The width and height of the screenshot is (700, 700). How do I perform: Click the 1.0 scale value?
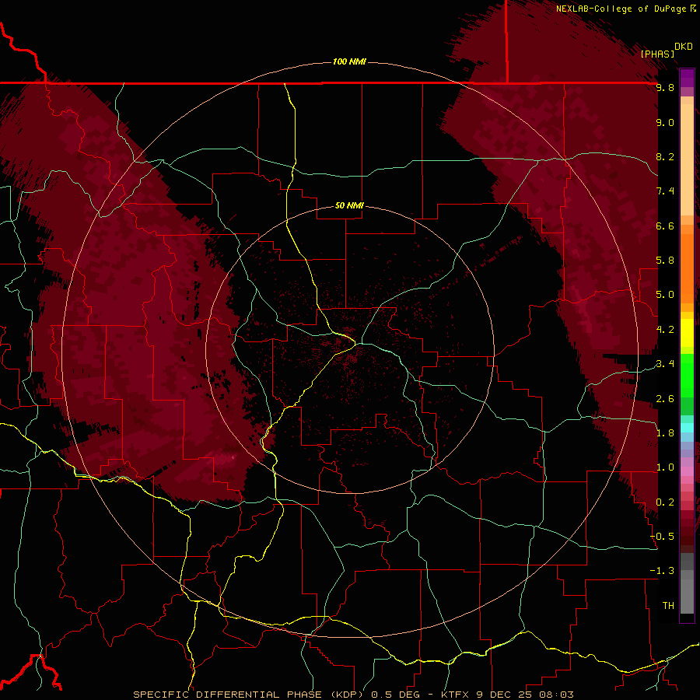665,467
